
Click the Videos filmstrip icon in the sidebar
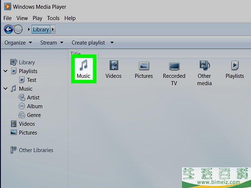(13, 124)
